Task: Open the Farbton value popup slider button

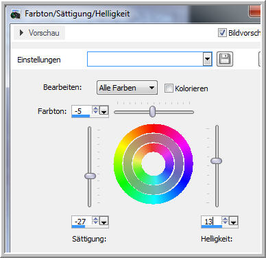Action: click(x=104, y=110)
